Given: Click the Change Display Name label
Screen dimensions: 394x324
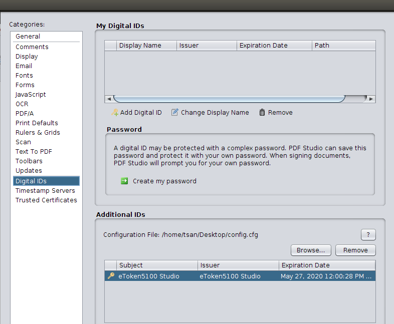Looking at the screenshot, I should (x=215, y=113).
